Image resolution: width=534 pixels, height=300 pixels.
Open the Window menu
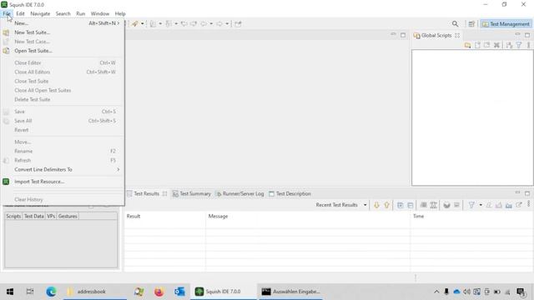pos(100,14)
